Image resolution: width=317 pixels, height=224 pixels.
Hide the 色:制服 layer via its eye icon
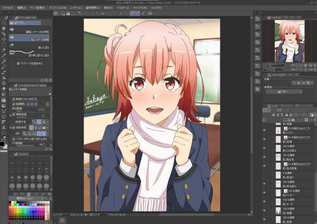point(264,210)
